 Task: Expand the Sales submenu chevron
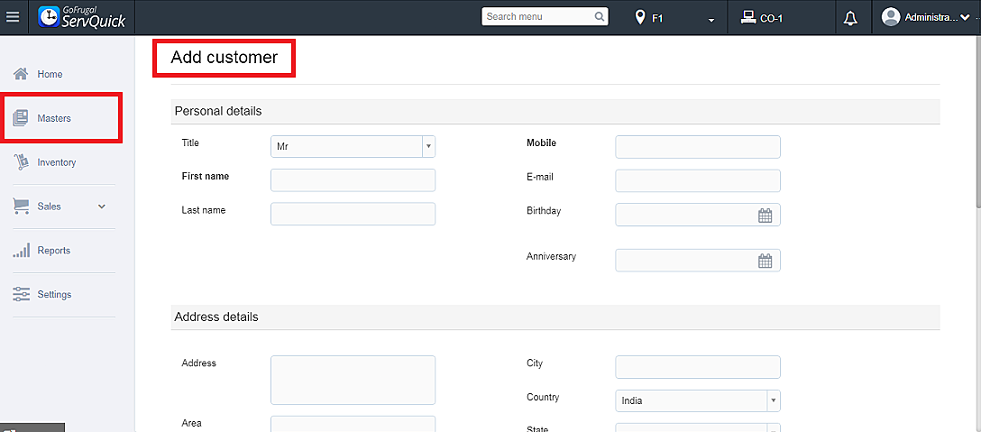point(102,207)
